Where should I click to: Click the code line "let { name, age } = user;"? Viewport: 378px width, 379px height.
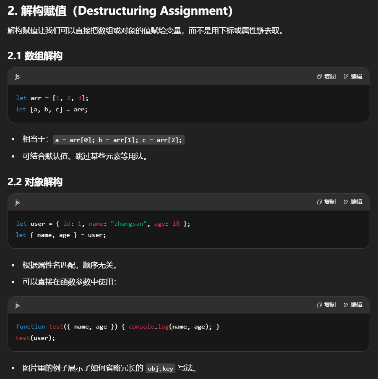coord(61,235)
